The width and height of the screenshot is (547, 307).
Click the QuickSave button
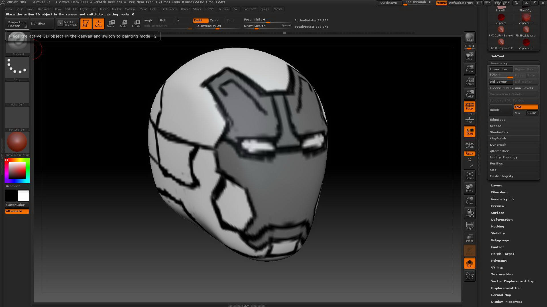point(389,3)
